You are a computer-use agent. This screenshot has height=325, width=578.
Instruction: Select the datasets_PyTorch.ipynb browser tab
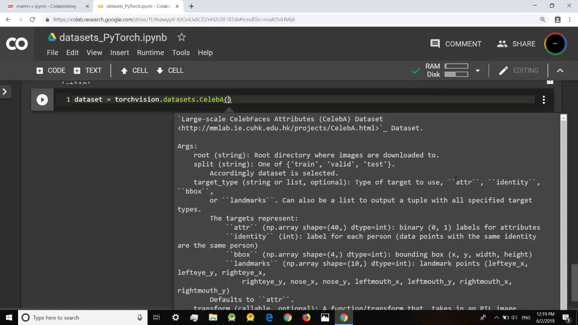click(x=138, y=6)
